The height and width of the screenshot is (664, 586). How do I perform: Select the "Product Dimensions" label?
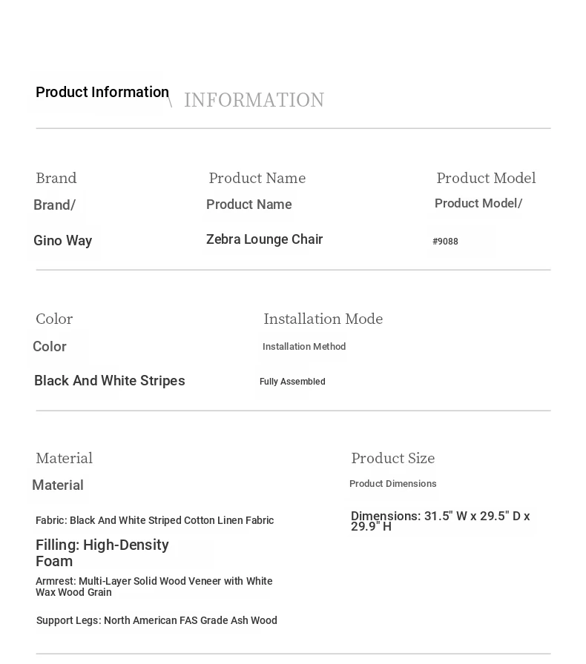click(392, 484)
